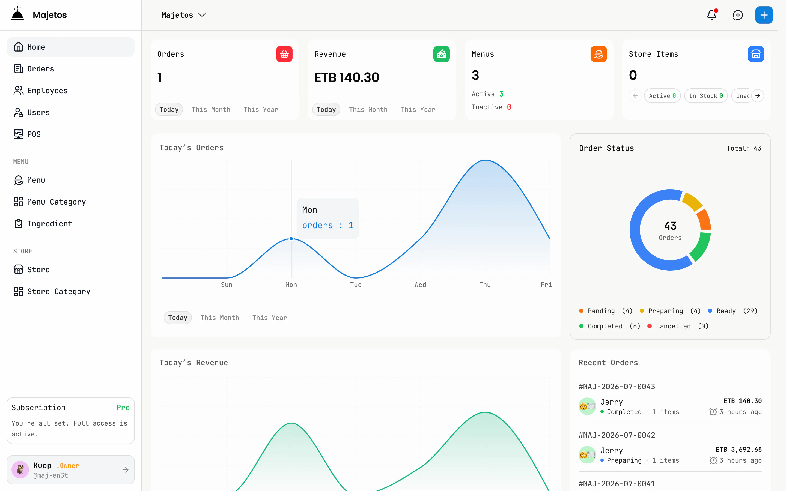
Task: Click the blue plus add button
Action: (x=764, y=15)
